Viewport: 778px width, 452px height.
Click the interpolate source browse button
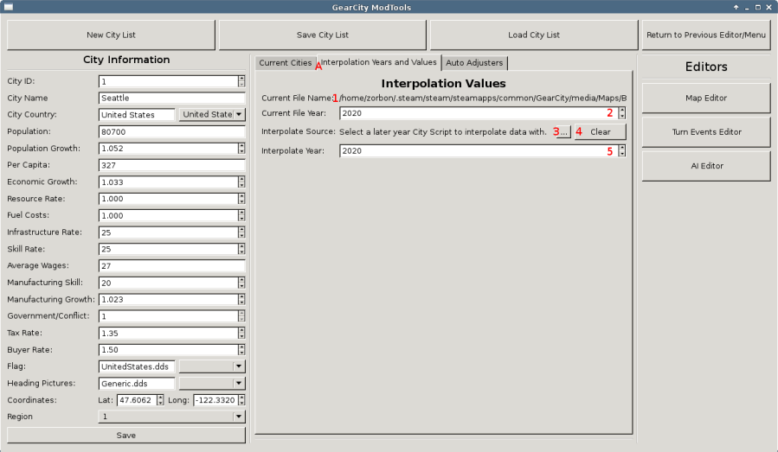[563, 132]
